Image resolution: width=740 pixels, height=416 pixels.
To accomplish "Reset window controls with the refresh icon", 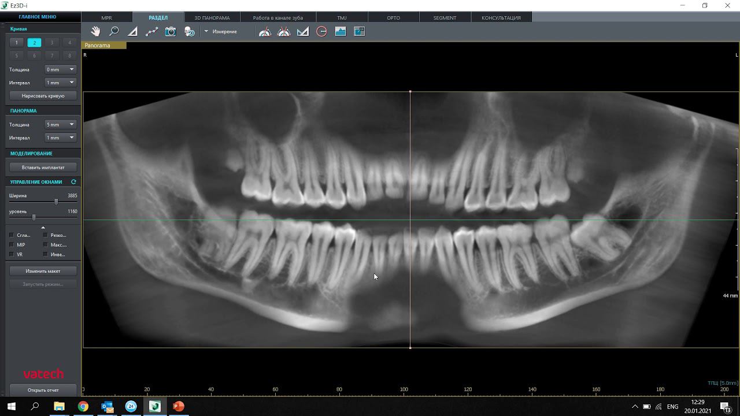I will click(73, 181).
